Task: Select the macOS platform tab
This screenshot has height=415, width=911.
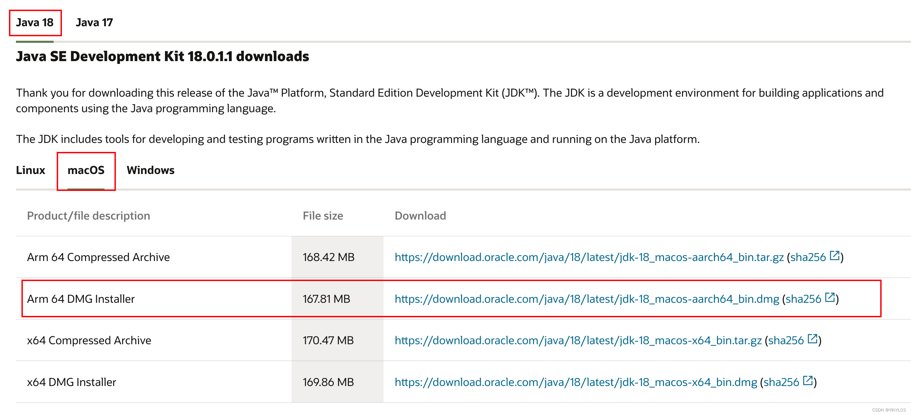Action: tap(86, 170)
